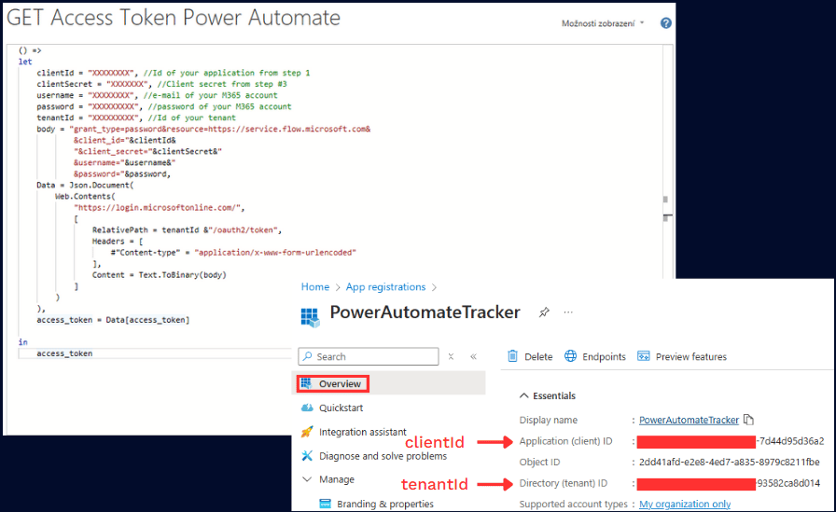Go to the Home breadcrumb
Screen dimensions: 836x512
pos(315,286)
